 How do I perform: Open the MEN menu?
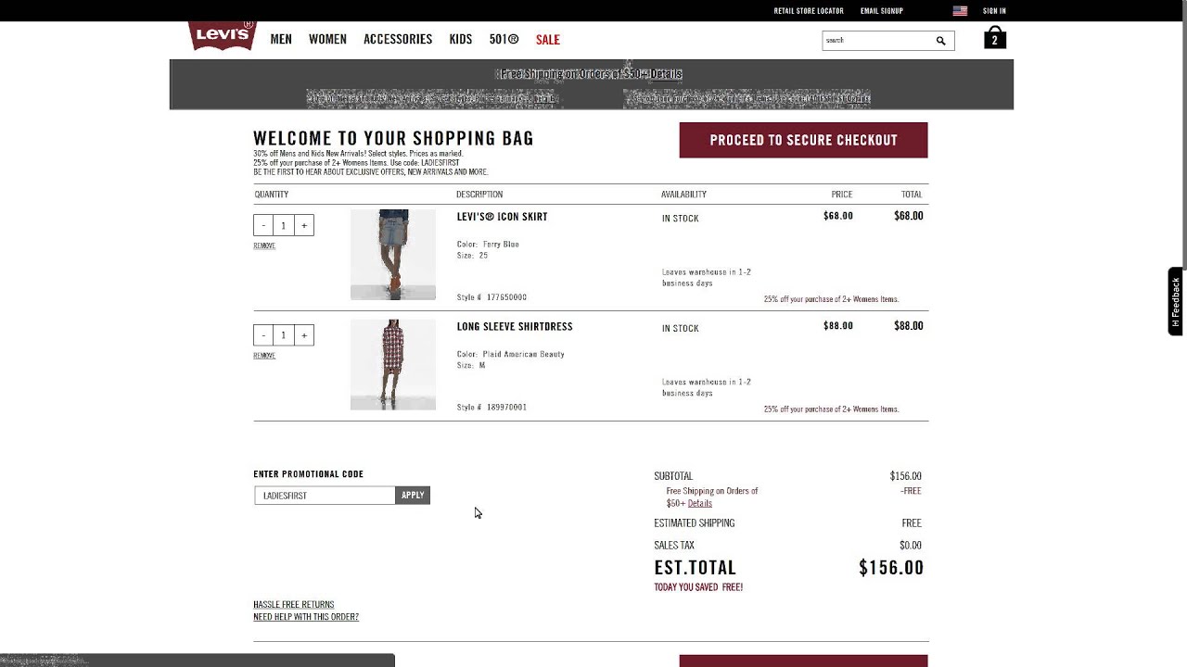(281, 39)
